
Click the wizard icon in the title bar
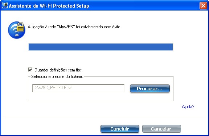4,5
